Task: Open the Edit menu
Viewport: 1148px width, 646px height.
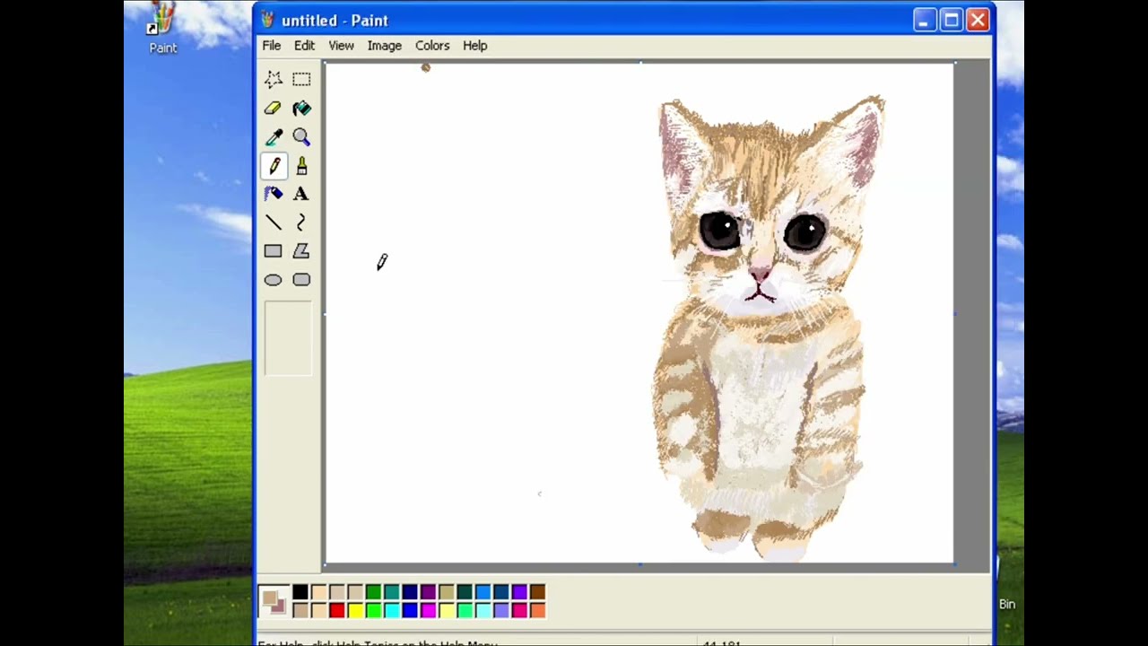Action: [304, 45]
